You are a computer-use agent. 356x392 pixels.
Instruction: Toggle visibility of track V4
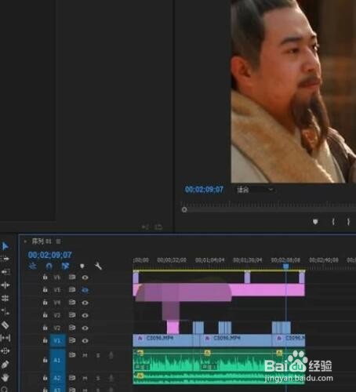[x=85, y=303]
